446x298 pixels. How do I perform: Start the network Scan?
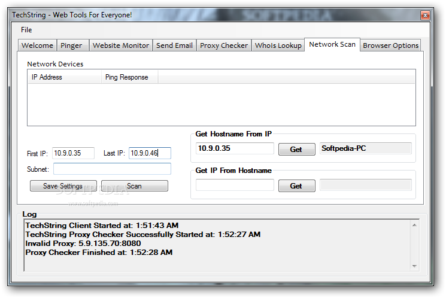[x=135, y=186]
